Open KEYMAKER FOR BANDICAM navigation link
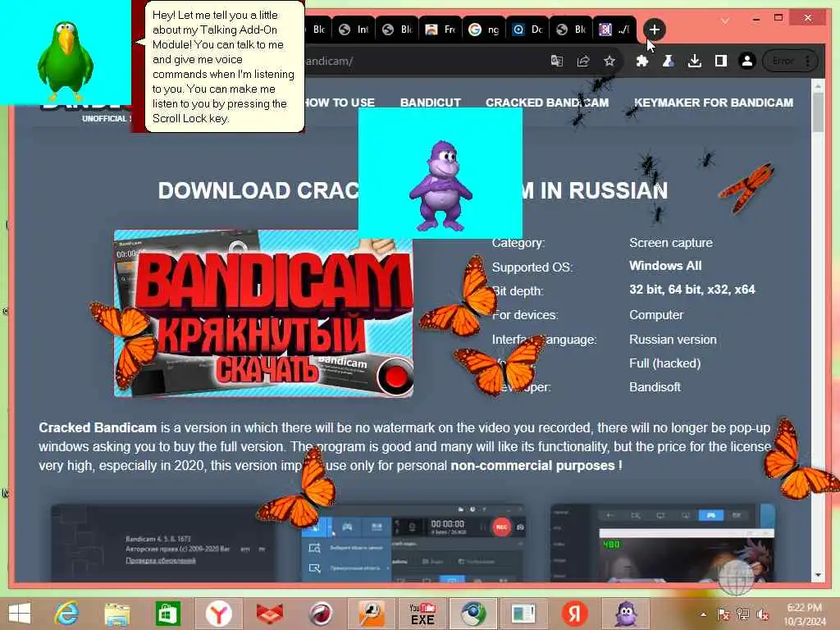The image size is (840, 630). click(714, 103)
